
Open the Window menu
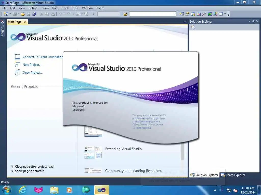point(88,8)
